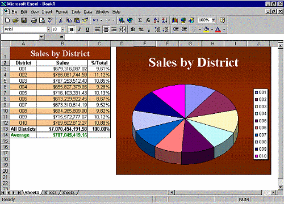The height and width of the screenshot is (204, 284).
Task: Apply red Font Color button
Action: [x=218, y=29]
